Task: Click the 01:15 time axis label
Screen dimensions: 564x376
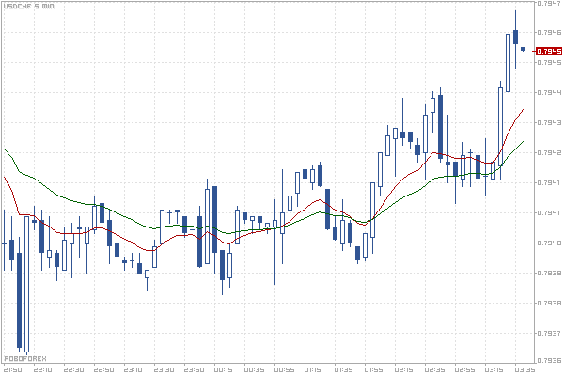Action: pyautogui.click(x=313, y=369)
